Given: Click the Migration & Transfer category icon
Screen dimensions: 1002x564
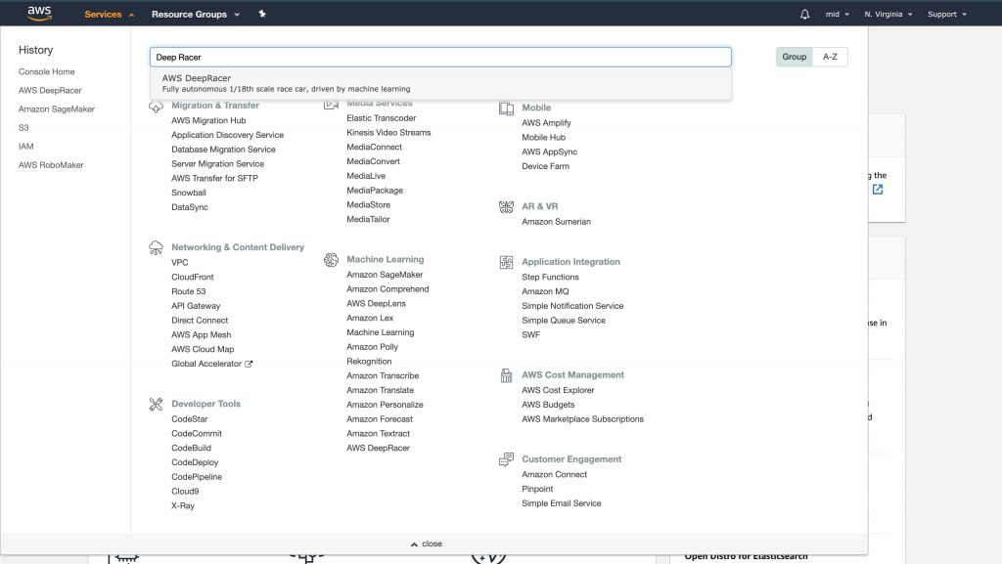Looking at the screenshot, I should (x=156, y=107).
